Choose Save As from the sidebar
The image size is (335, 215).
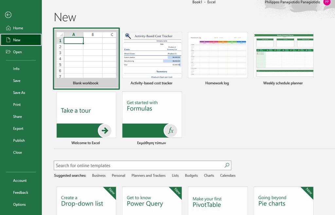point(19,93)
